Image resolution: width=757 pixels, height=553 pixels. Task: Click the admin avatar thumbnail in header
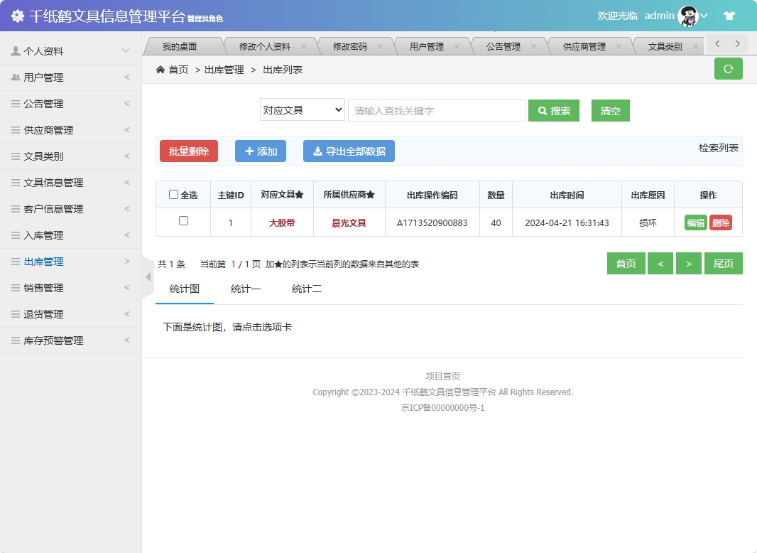click(687, 15)
